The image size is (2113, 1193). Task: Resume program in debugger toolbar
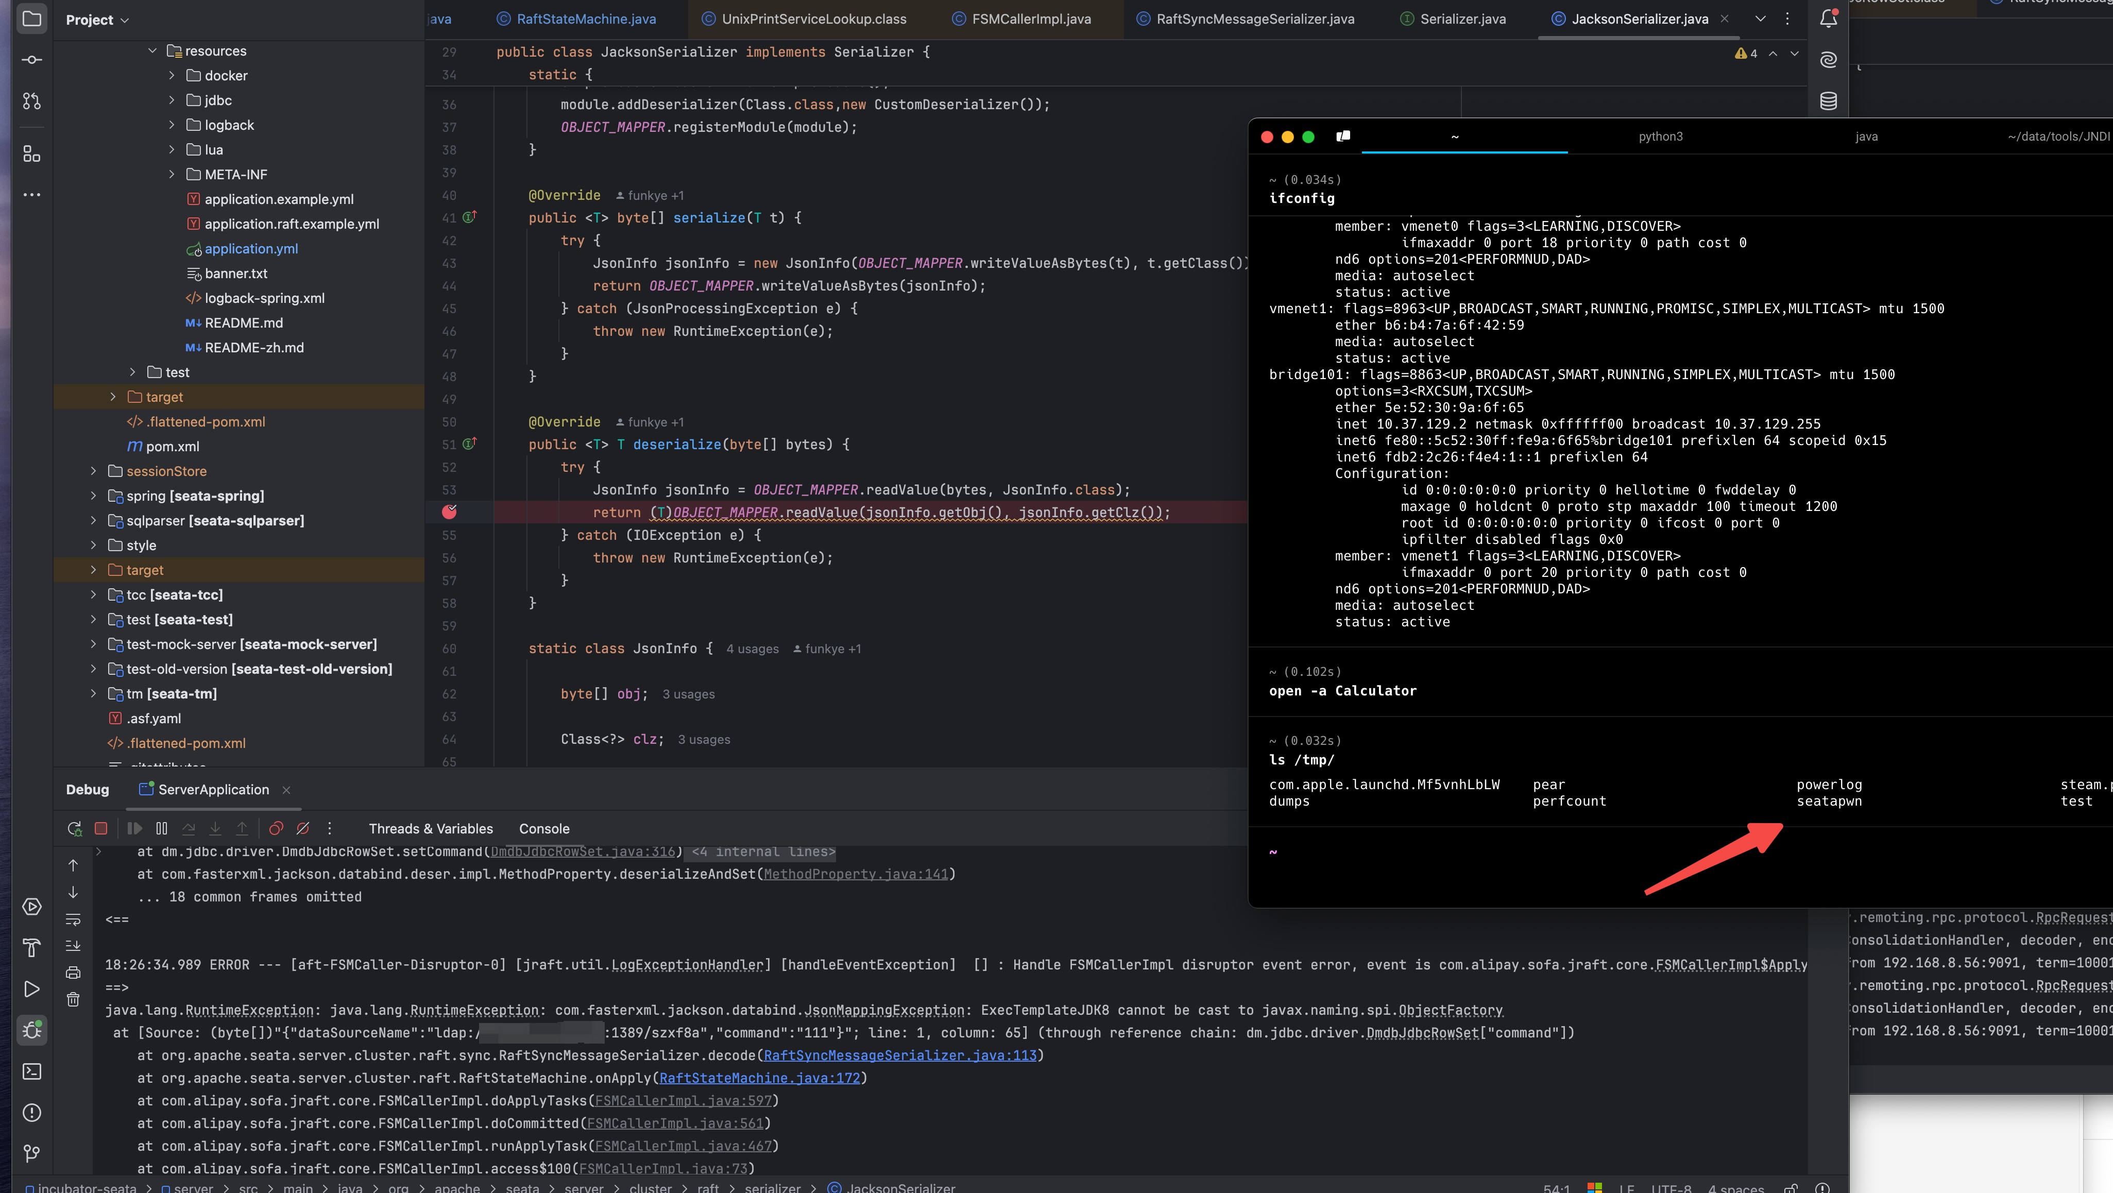[135, 829]
